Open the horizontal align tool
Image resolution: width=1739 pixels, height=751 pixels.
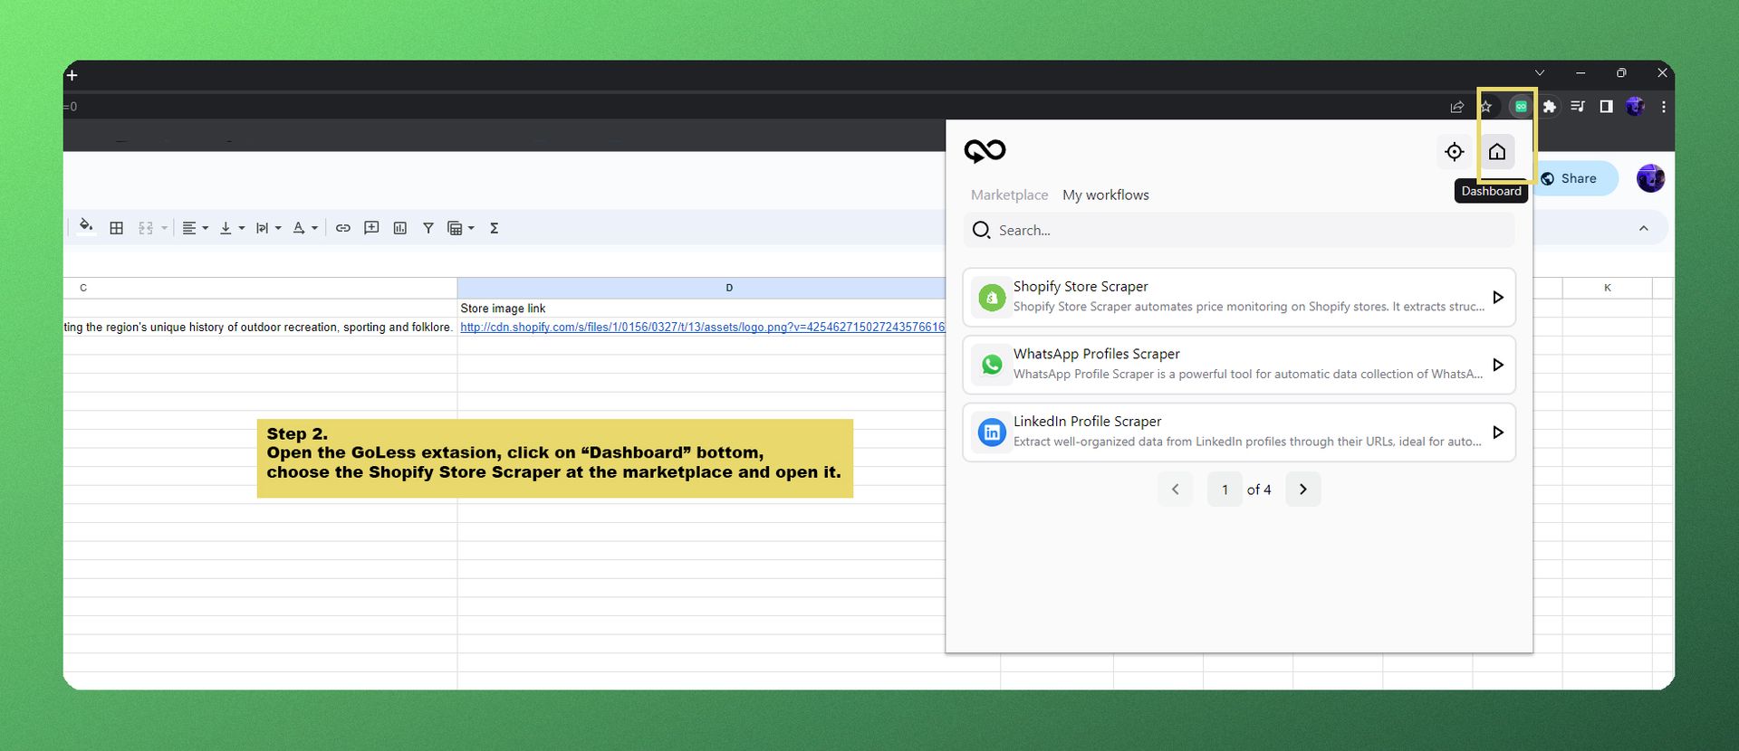(189, 228)
